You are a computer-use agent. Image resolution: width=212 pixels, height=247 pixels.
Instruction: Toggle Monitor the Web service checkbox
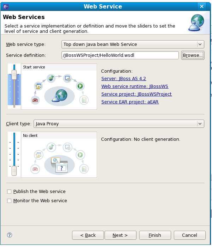coord(10,201)
